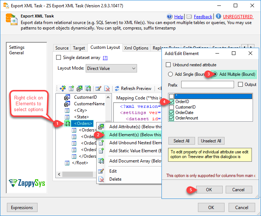Click the UNREGISTERED link

[238, 17]
